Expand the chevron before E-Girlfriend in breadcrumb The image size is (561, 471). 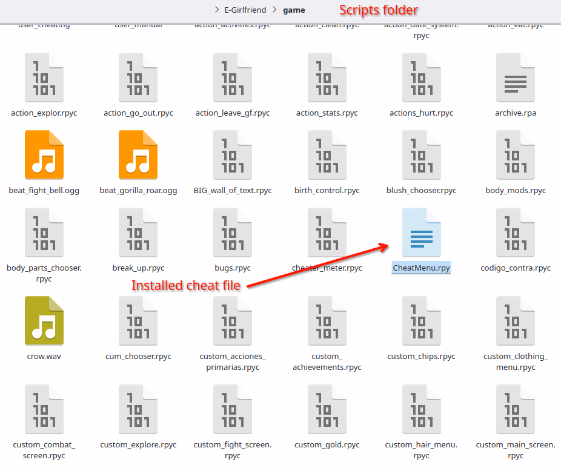coord(217,10)
